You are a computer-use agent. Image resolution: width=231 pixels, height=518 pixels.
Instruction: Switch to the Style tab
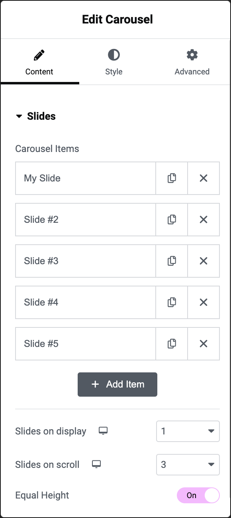[x=114, y=62]
